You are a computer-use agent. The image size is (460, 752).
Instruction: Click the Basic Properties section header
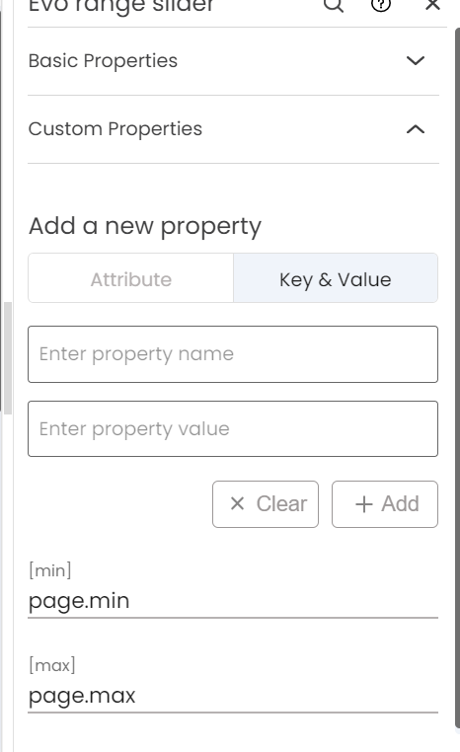tap(233, 61)
